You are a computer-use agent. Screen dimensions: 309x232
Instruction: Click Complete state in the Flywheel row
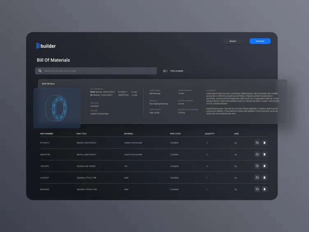click(x=174, y=166)
